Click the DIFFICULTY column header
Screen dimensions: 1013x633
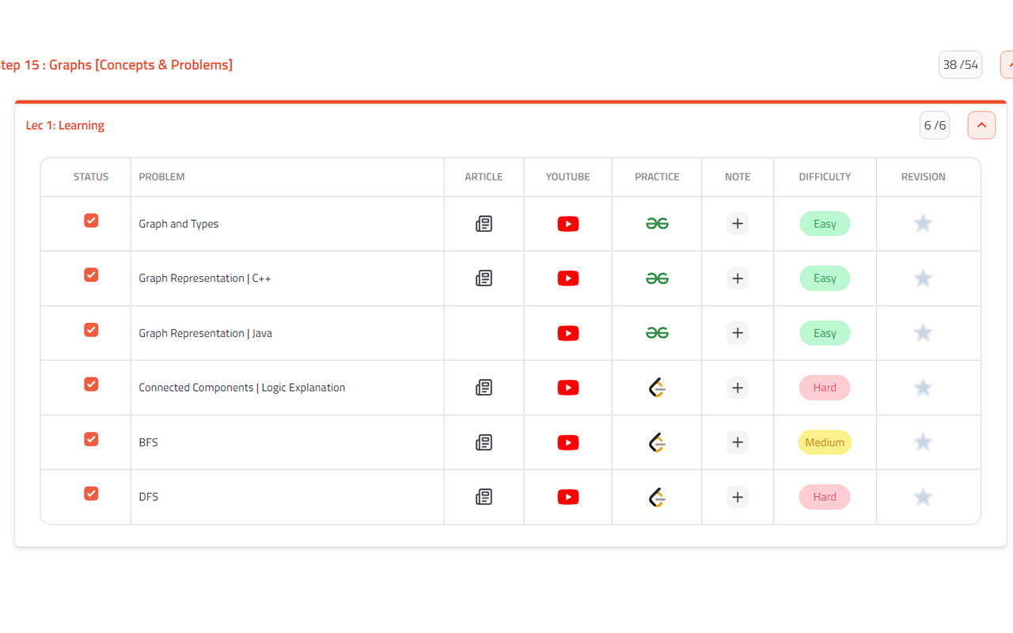tap(825, 176)
